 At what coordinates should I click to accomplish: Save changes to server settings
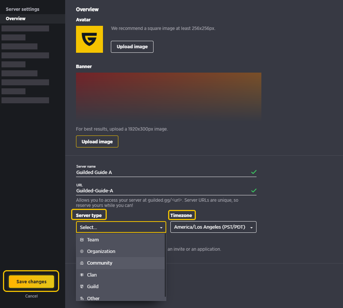(x=31, y=281)
